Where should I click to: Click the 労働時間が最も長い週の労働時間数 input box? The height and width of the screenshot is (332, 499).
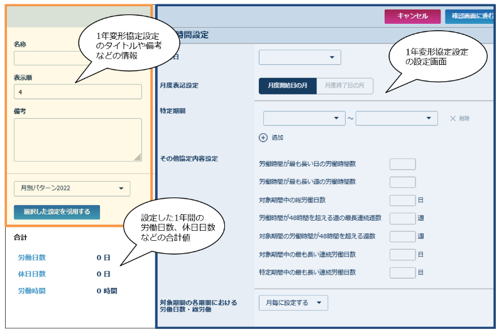click(x=402, y=182)
